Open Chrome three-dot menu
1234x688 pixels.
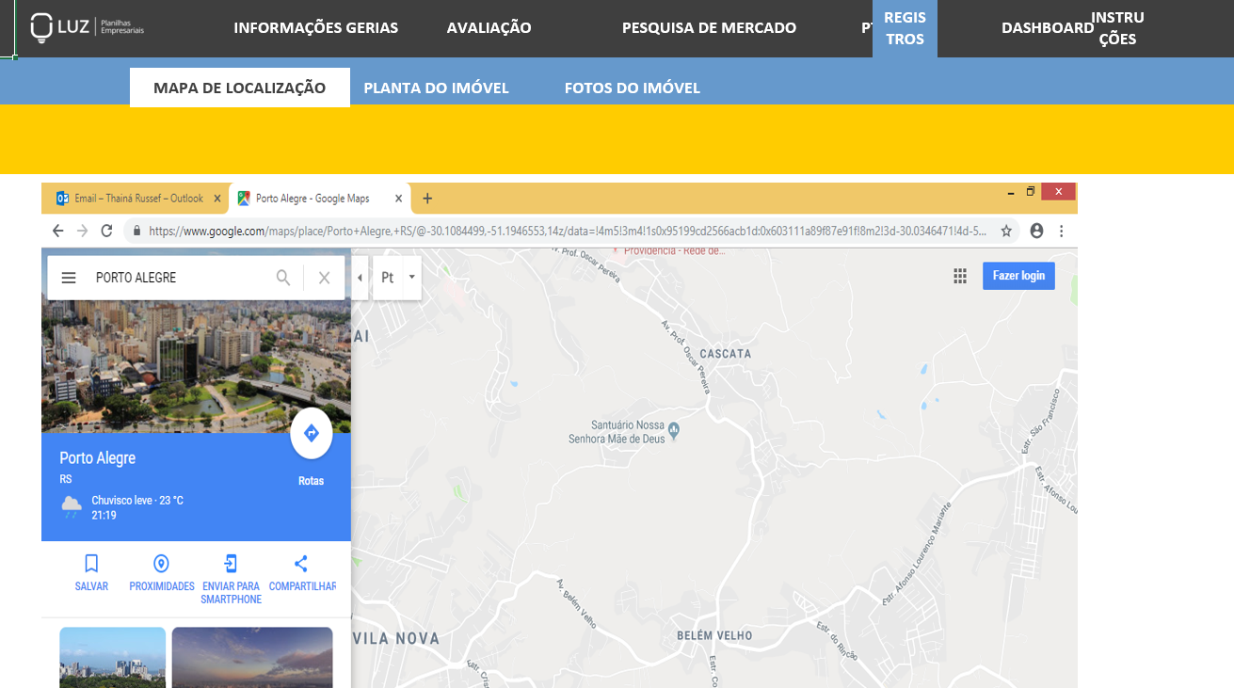pos(1062,231)
